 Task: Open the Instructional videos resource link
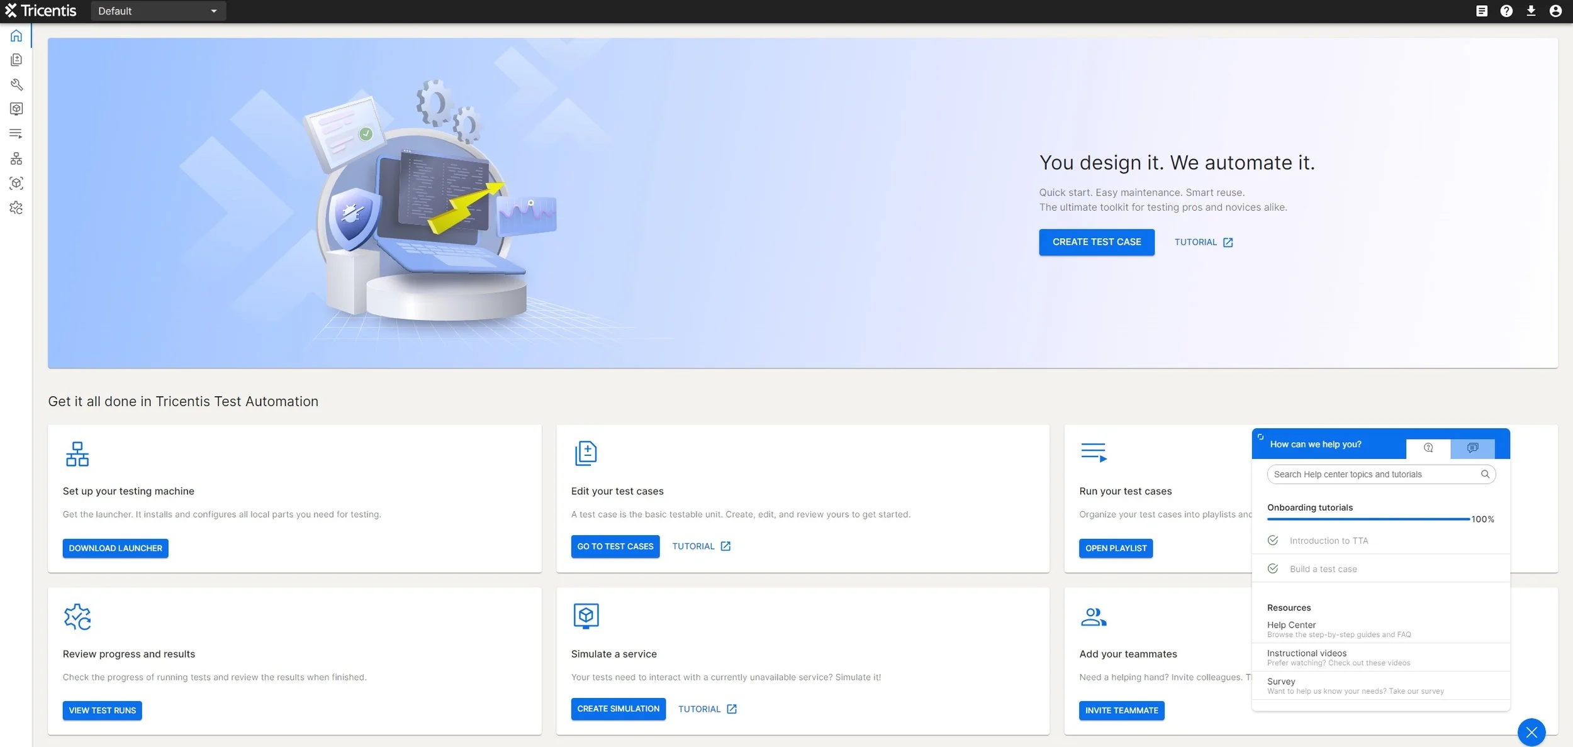coord(1307,653)
